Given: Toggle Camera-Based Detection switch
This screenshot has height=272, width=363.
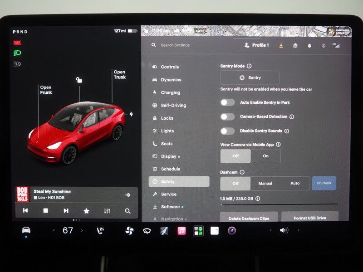Looking at the screenshot, I should coord(228,117).
